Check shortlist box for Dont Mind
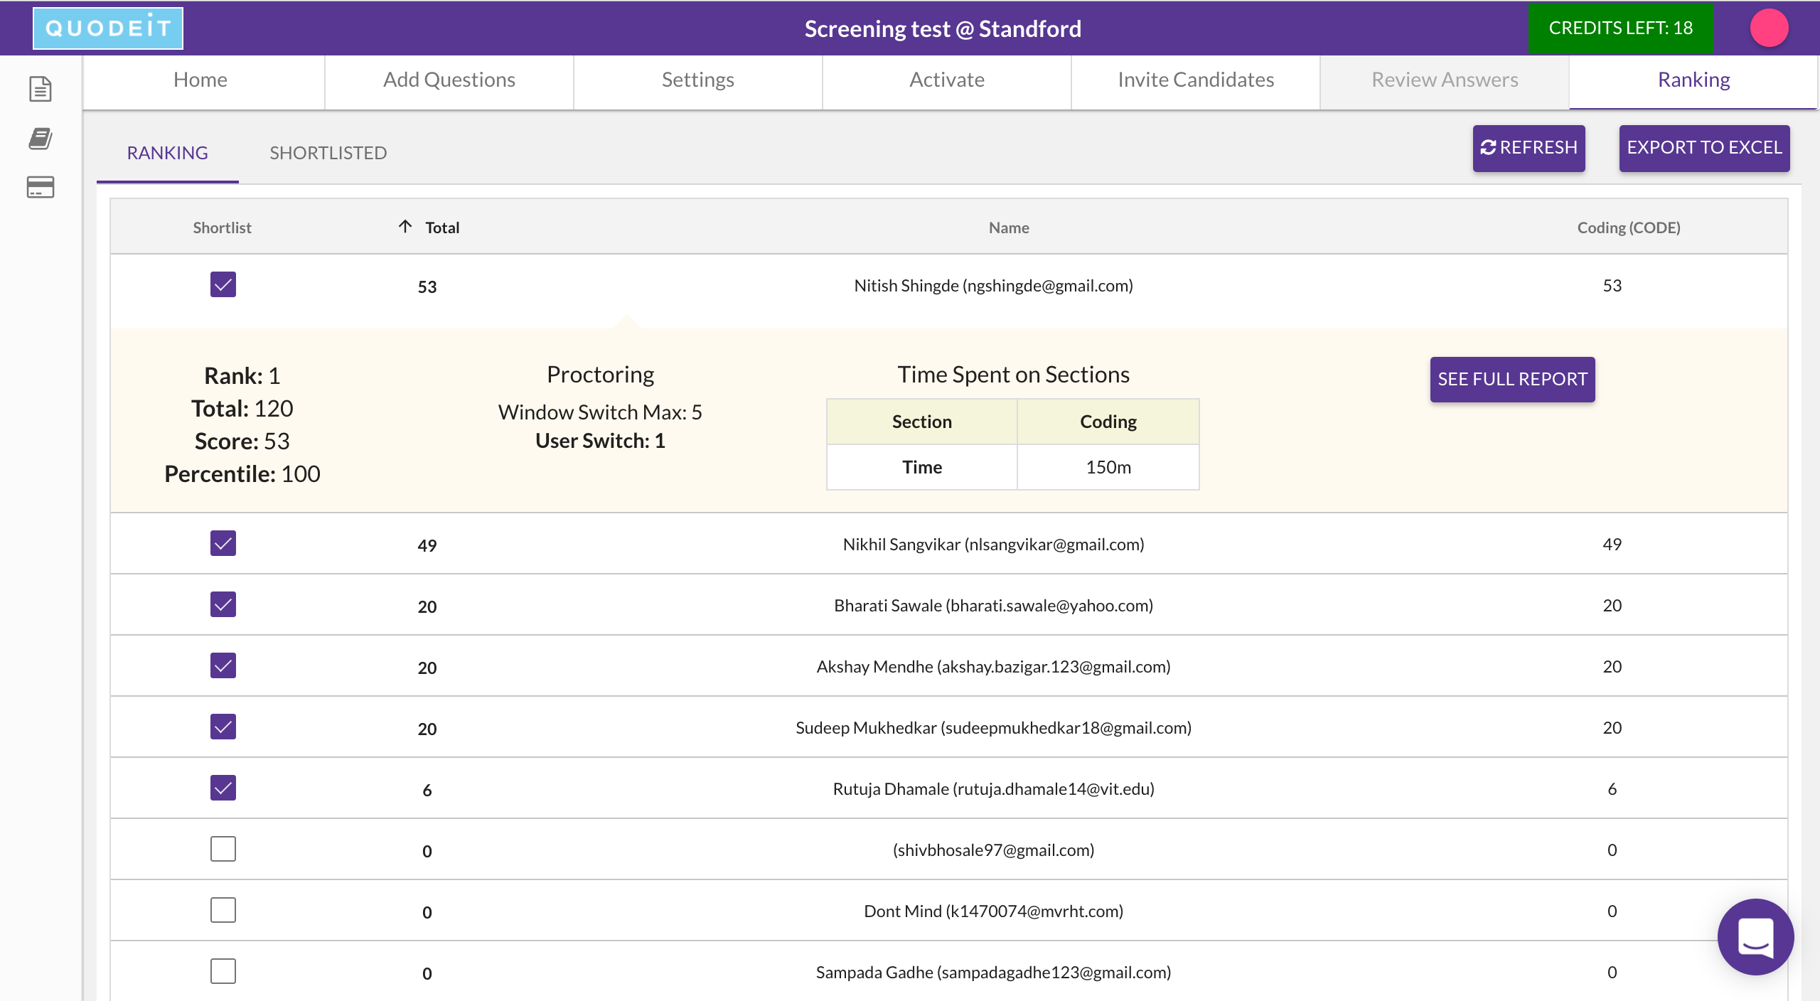This screenshot has width=1820, height=1001. click(x=223, y=911)
